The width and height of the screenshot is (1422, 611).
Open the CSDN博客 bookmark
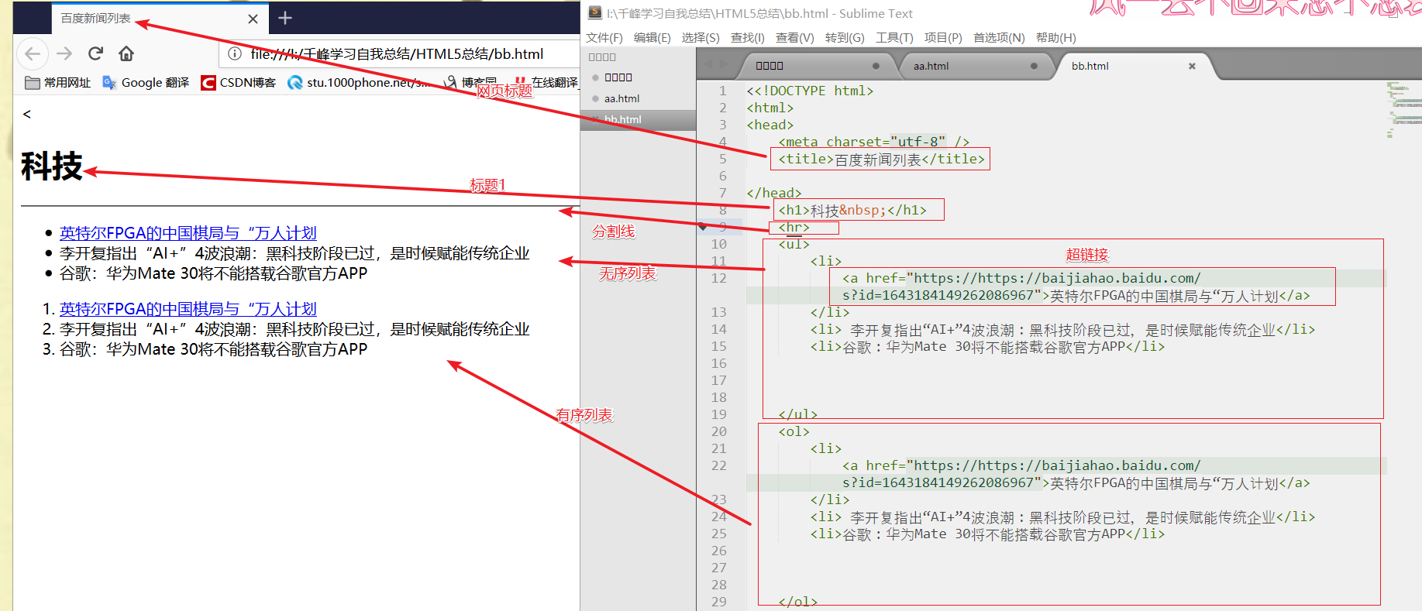[x=238, y=83]
